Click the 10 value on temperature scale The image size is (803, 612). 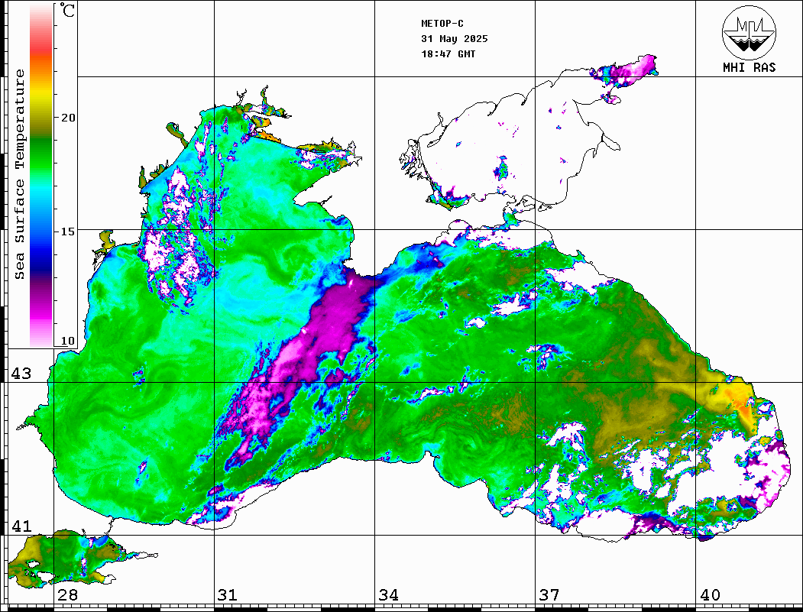tap(67, 341)
